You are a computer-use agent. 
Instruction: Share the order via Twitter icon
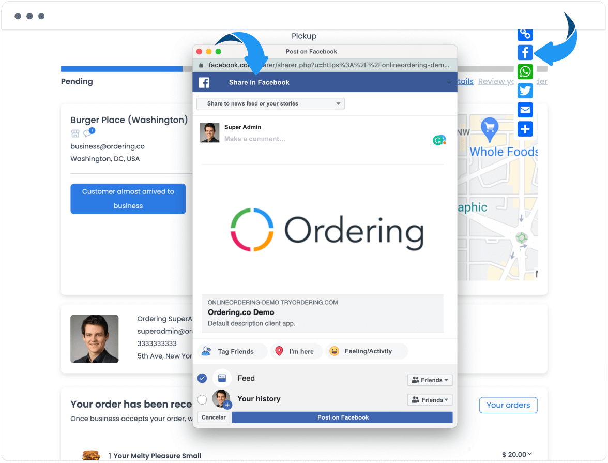point(525,91)
